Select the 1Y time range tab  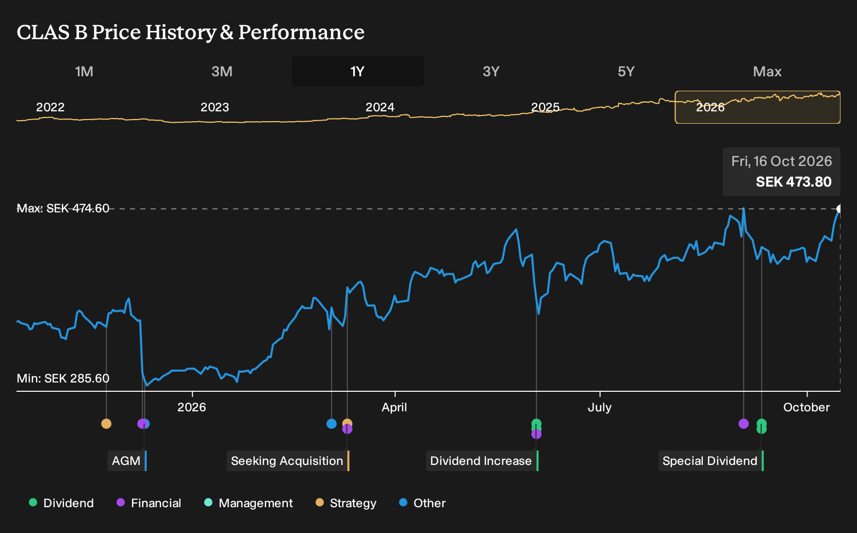coord(358,71)
